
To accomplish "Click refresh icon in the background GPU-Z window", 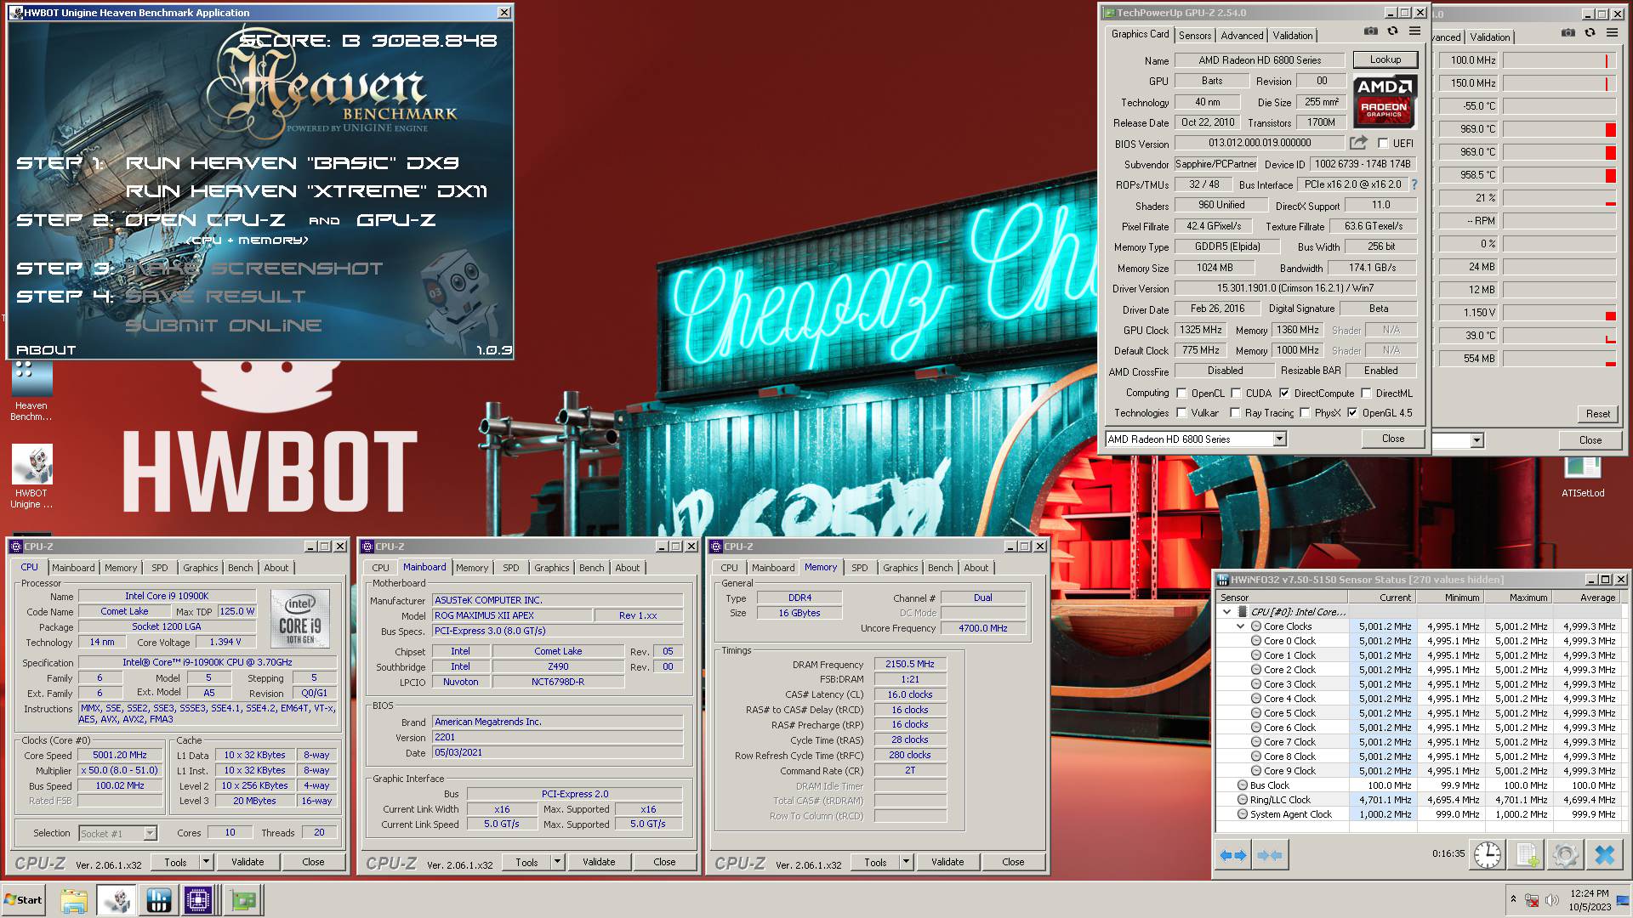I will [x=1590, y=33].
